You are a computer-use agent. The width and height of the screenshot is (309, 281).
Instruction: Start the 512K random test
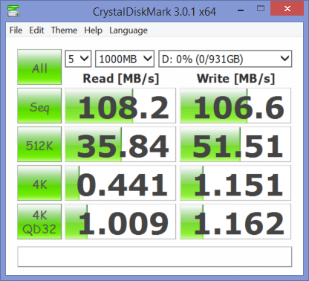39,144
